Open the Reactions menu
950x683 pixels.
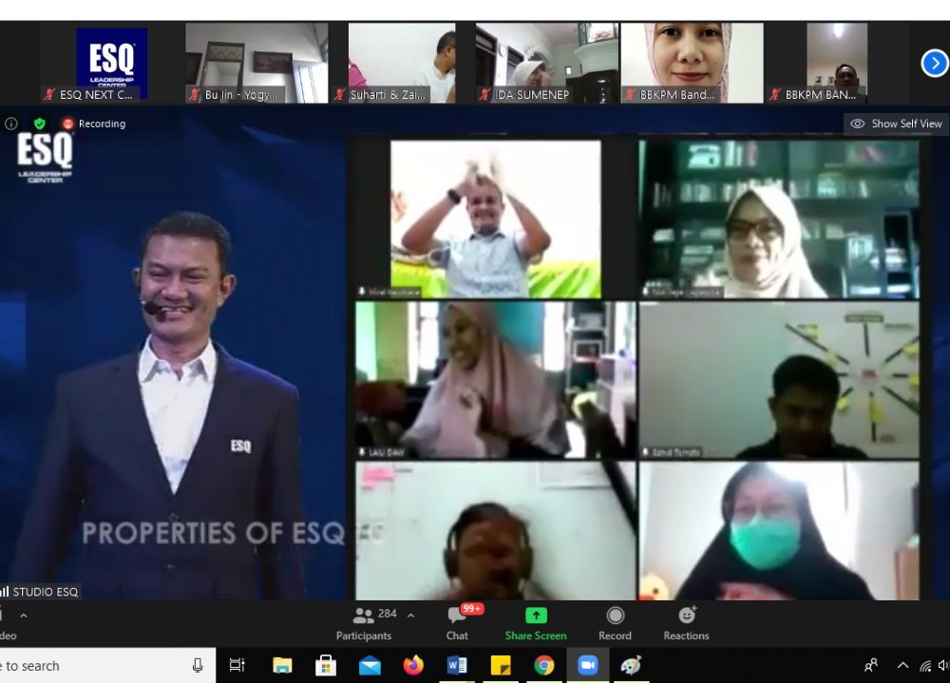coord(686,623)
